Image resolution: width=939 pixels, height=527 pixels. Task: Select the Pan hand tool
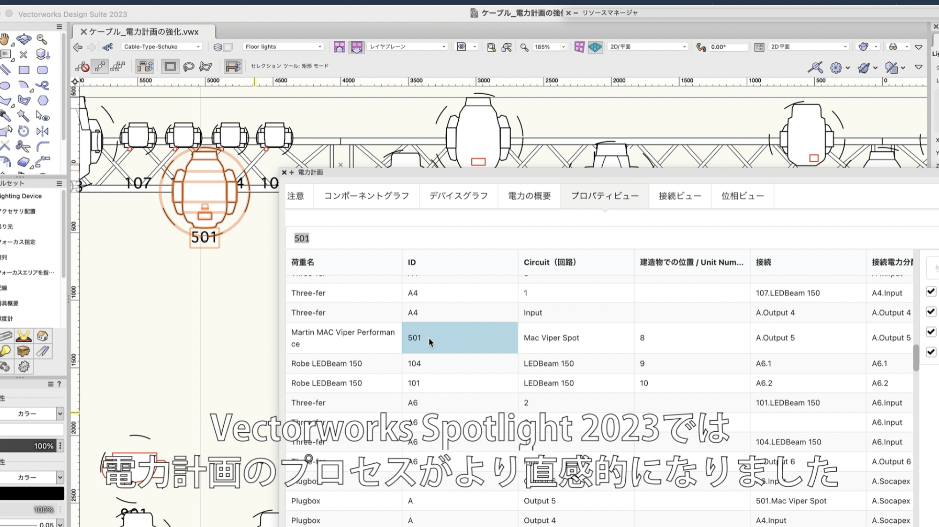click(x=5, y=39)
